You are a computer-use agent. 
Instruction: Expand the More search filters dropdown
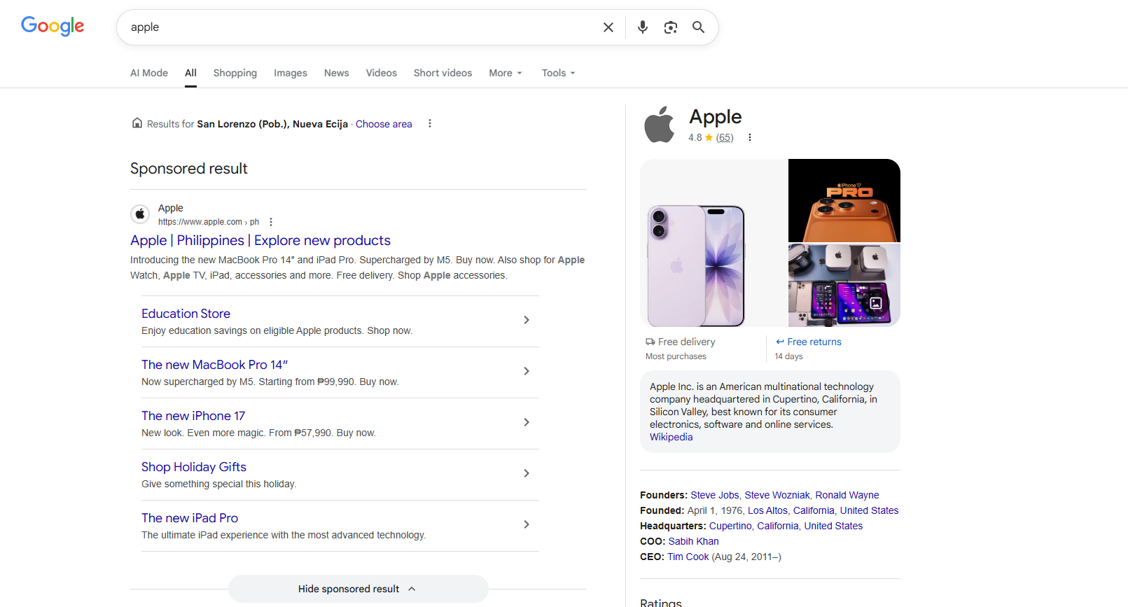coord(505,73)
